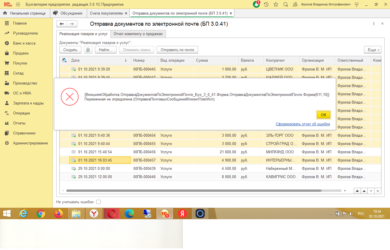
Task: Go back with the left arrow button
Action: tap(62, 24)
